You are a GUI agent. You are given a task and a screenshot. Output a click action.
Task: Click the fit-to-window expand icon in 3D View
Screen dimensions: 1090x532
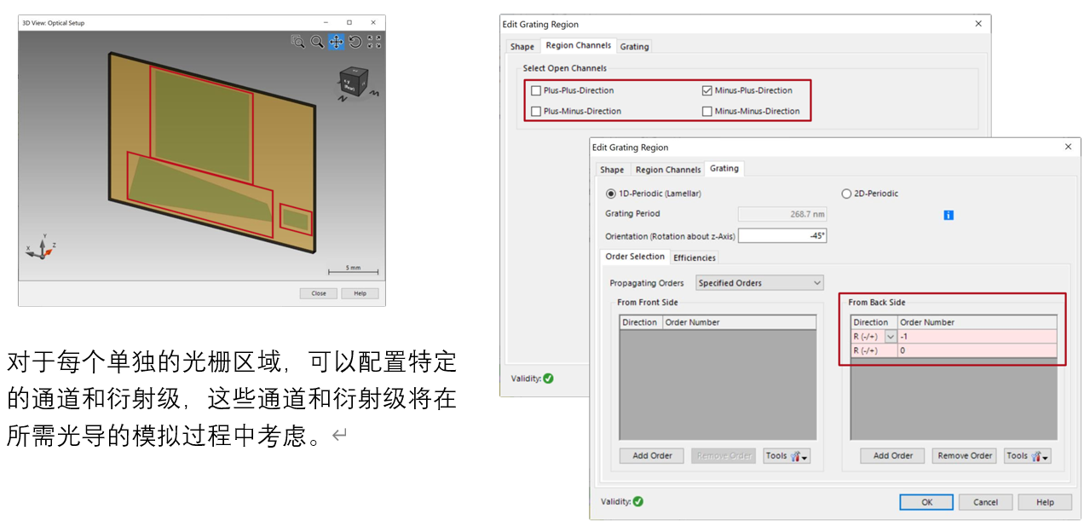click(374, 41)
